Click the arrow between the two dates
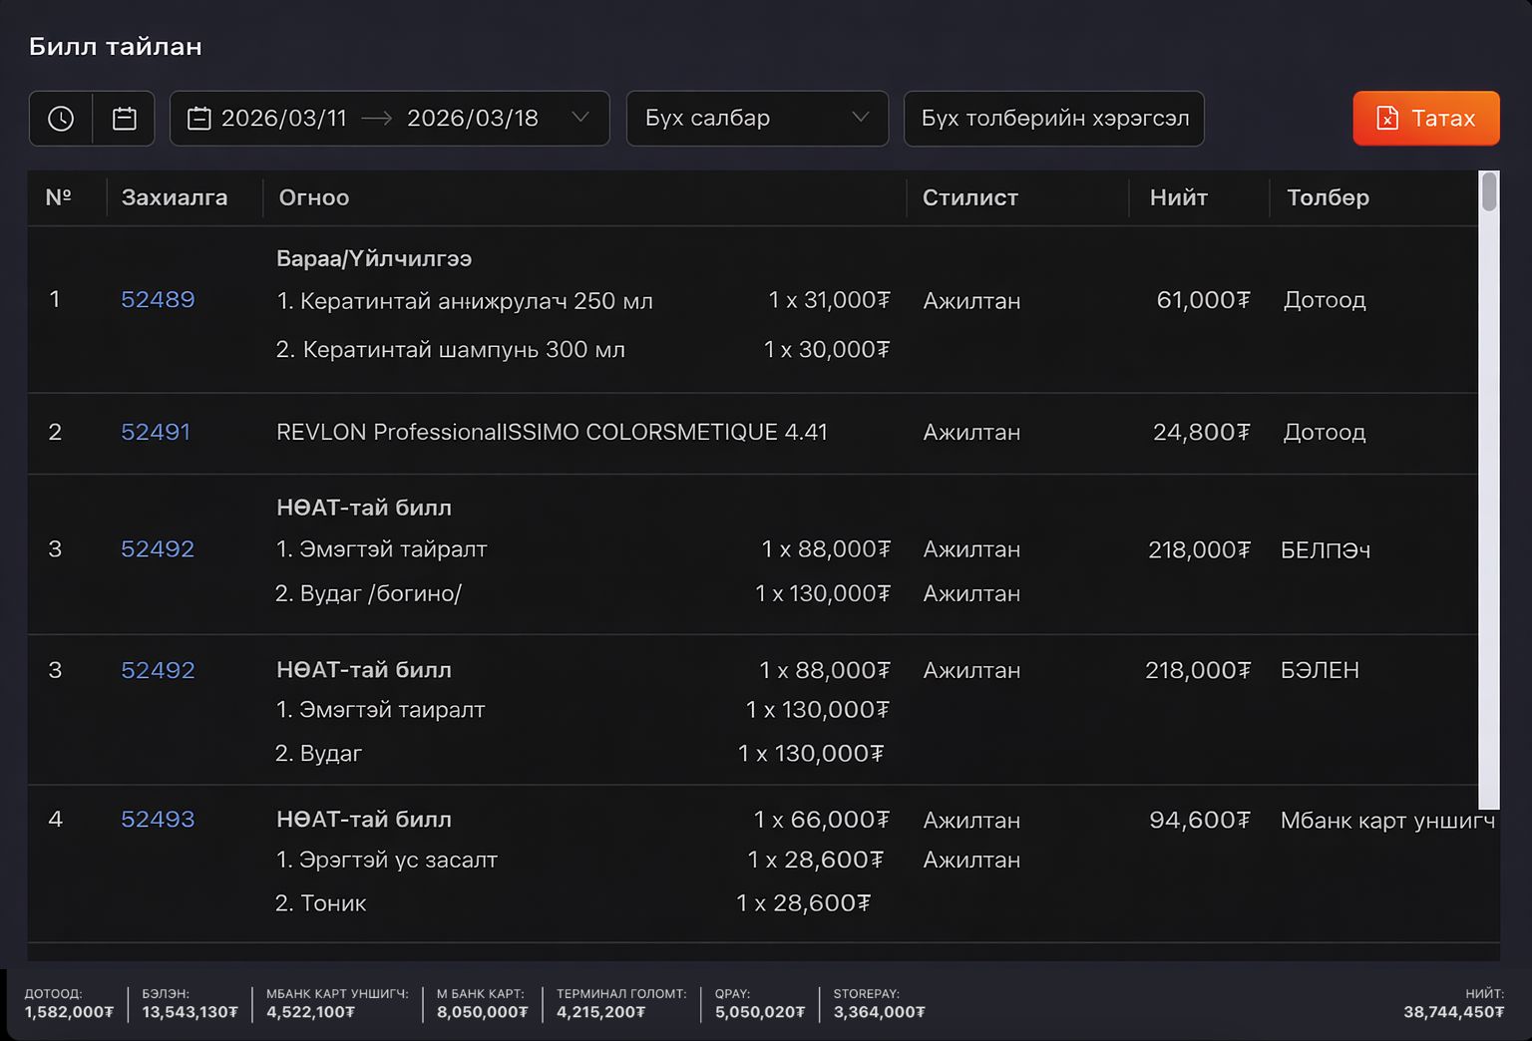Screen dimensions: 1532x1041 pos(377,119)
